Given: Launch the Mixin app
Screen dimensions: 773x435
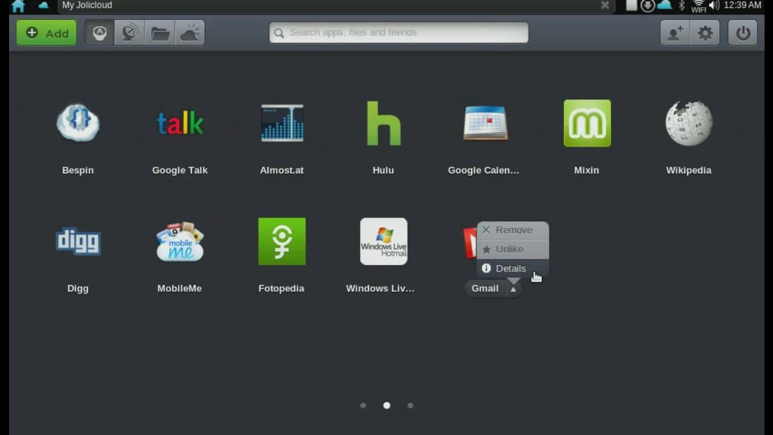Looking at the screenshot, I should [587, 123].
